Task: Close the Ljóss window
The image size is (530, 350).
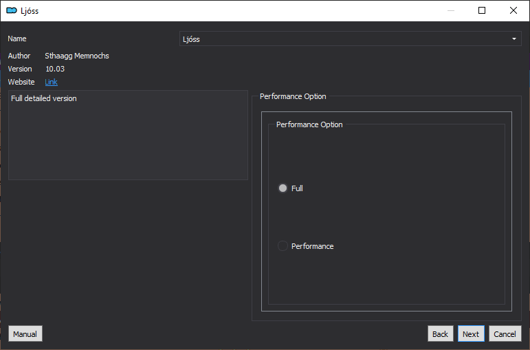Action: click(514, 10)
